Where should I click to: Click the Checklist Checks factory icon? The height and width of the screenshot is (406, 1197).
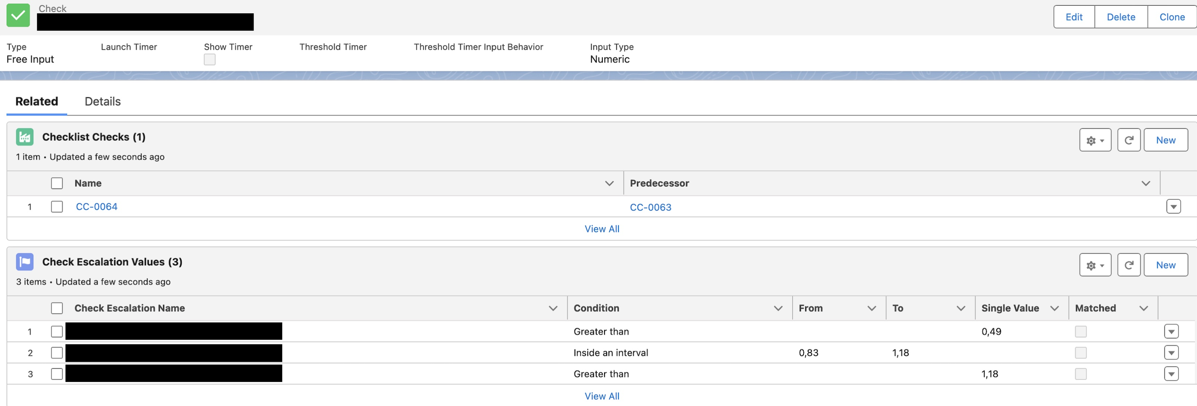[25, 137]
